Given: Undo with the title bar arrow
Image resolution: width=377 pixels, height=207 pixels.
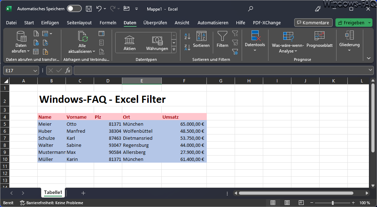Looking at the screenshot, I should click(99, 9).
